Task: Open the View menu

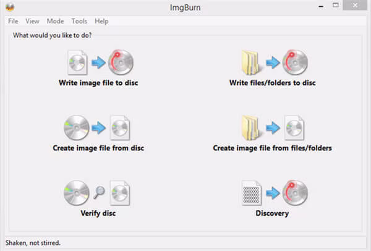Action: (x=33, y=21)
